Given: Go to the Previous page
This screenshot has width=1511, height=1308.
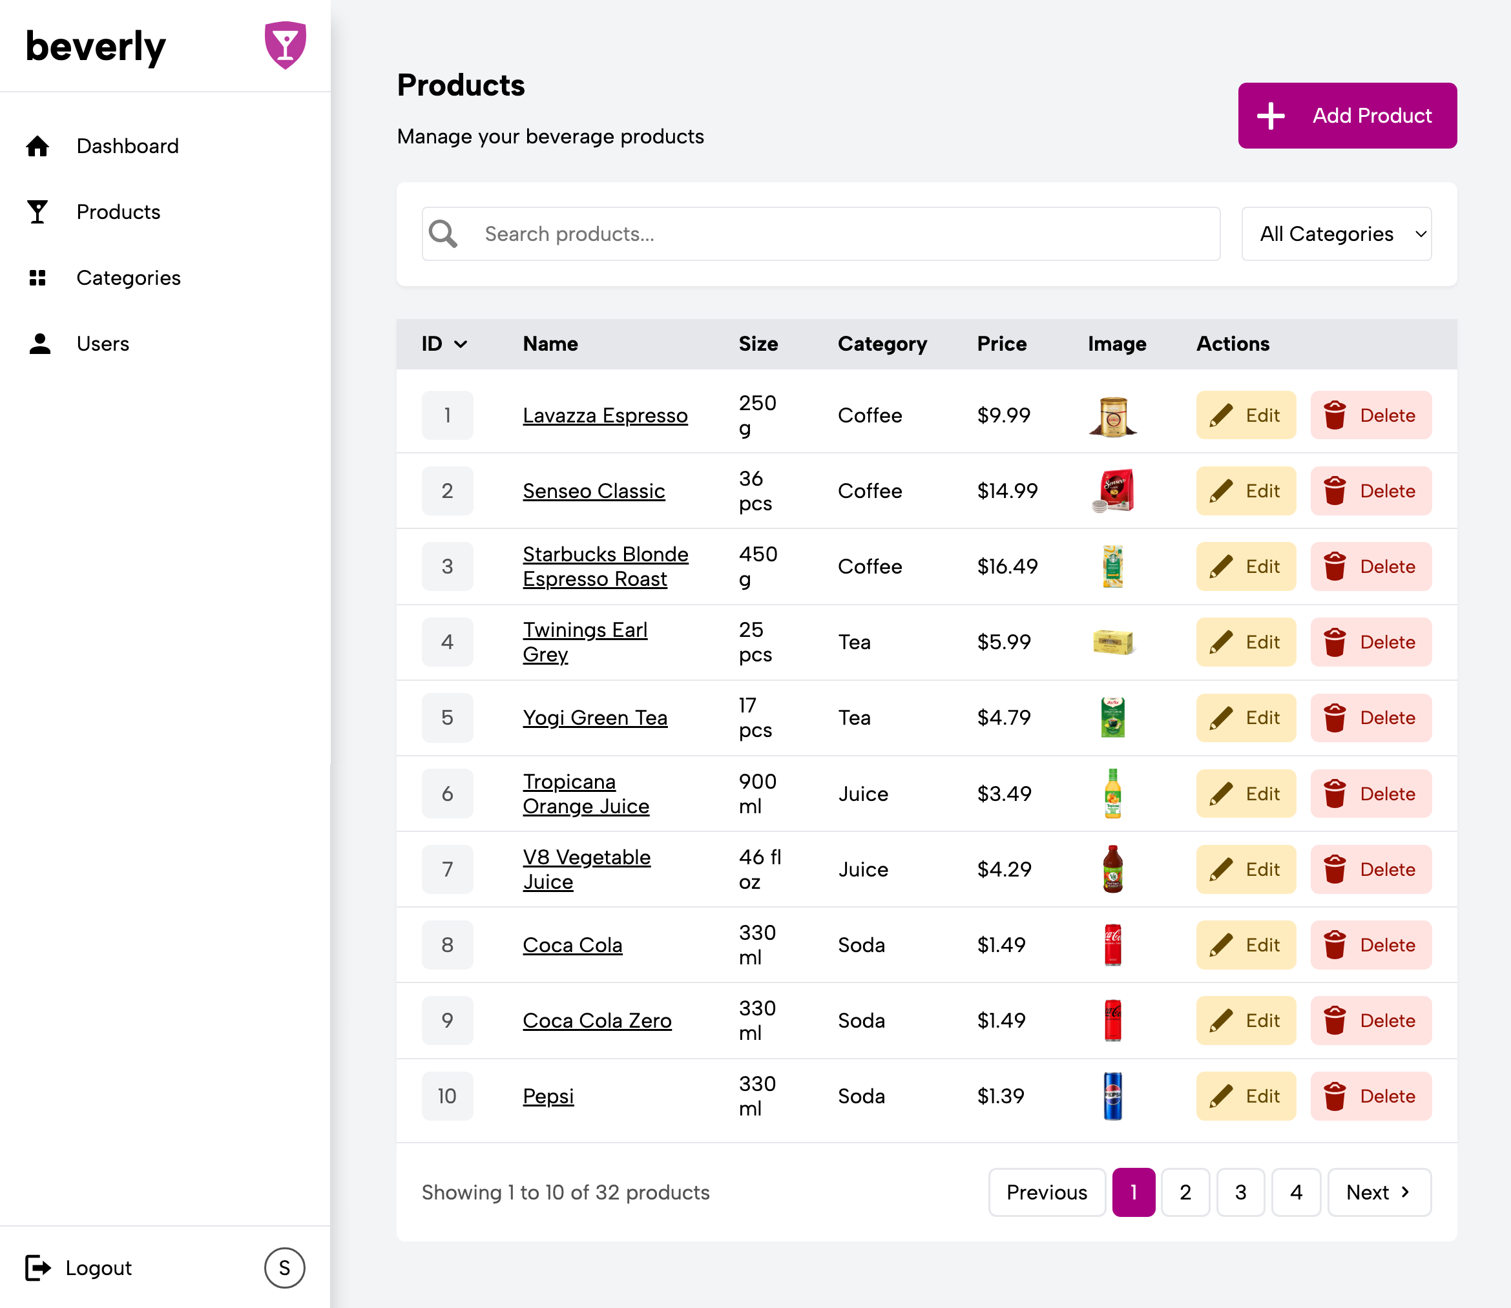Looking at the screenshot, I should coord(1047,1192).
